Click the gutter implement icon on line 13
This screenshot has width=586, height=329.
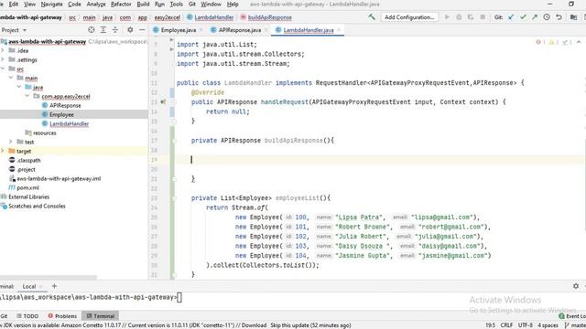[x=163, y=101]
